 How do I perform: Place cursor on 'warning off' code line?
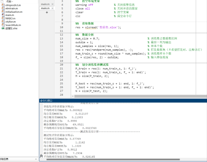pos(84,5)
